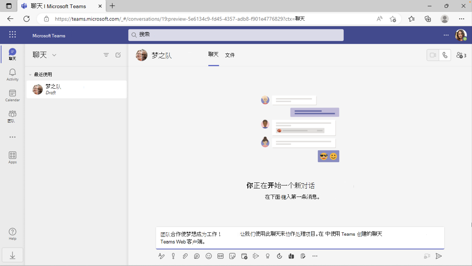Open the browser Settings and more menu
Screen dimensions: 472x266
pos(462,19)
